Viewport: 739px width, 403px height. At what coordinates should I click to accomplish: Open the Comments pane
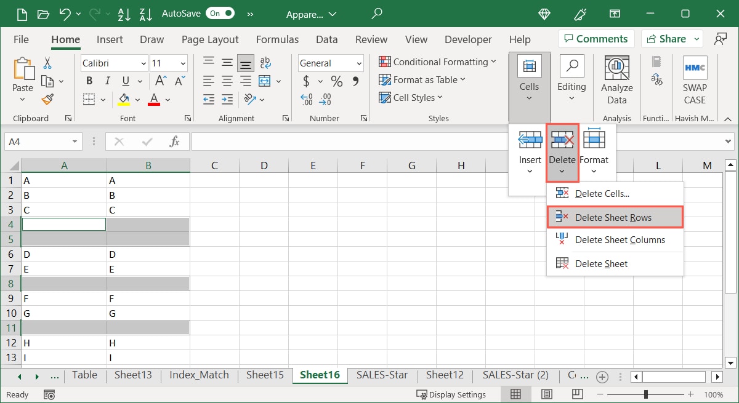(x=595, y=38)
